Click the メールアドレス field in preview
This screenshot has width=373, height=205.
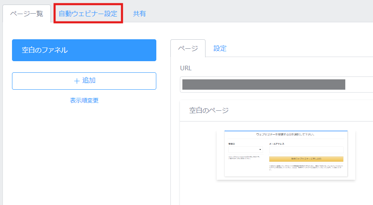(x=306, y=150)
